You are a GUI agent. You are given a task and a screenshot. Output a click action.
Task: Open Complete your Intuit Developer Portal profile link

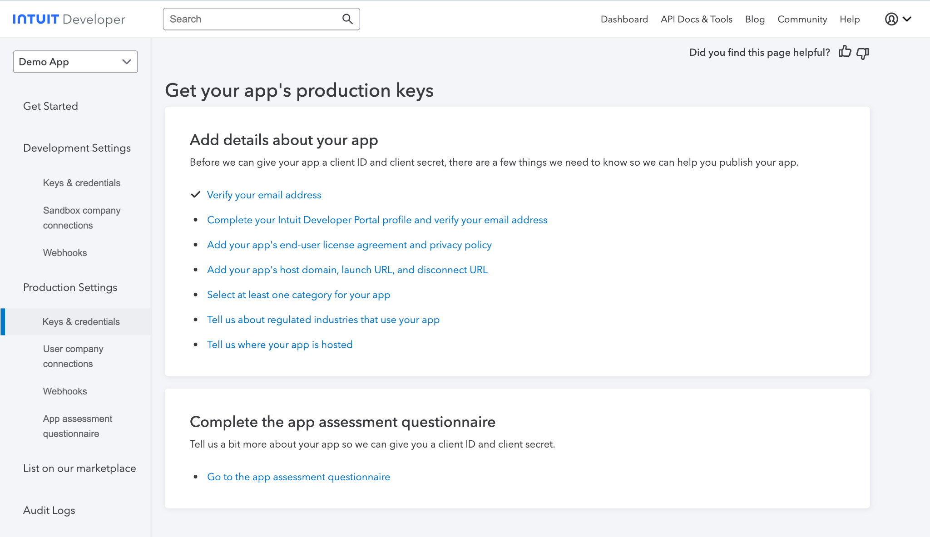377,220
